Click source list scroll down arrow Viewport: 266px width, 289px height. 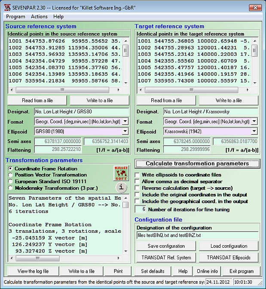pos(126,83)
